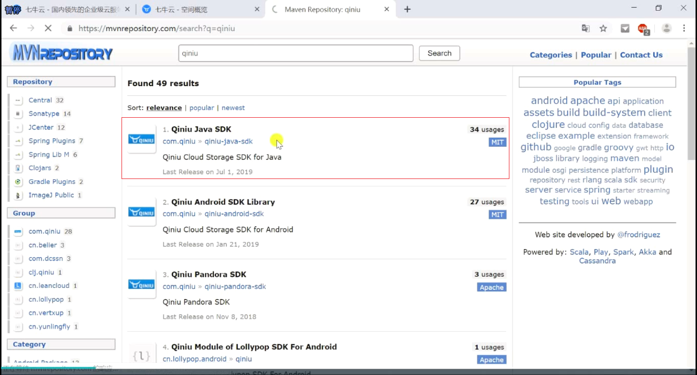The image size is (697, 375).
Task: Click the Search button
Action: click(x=439, y=53)
